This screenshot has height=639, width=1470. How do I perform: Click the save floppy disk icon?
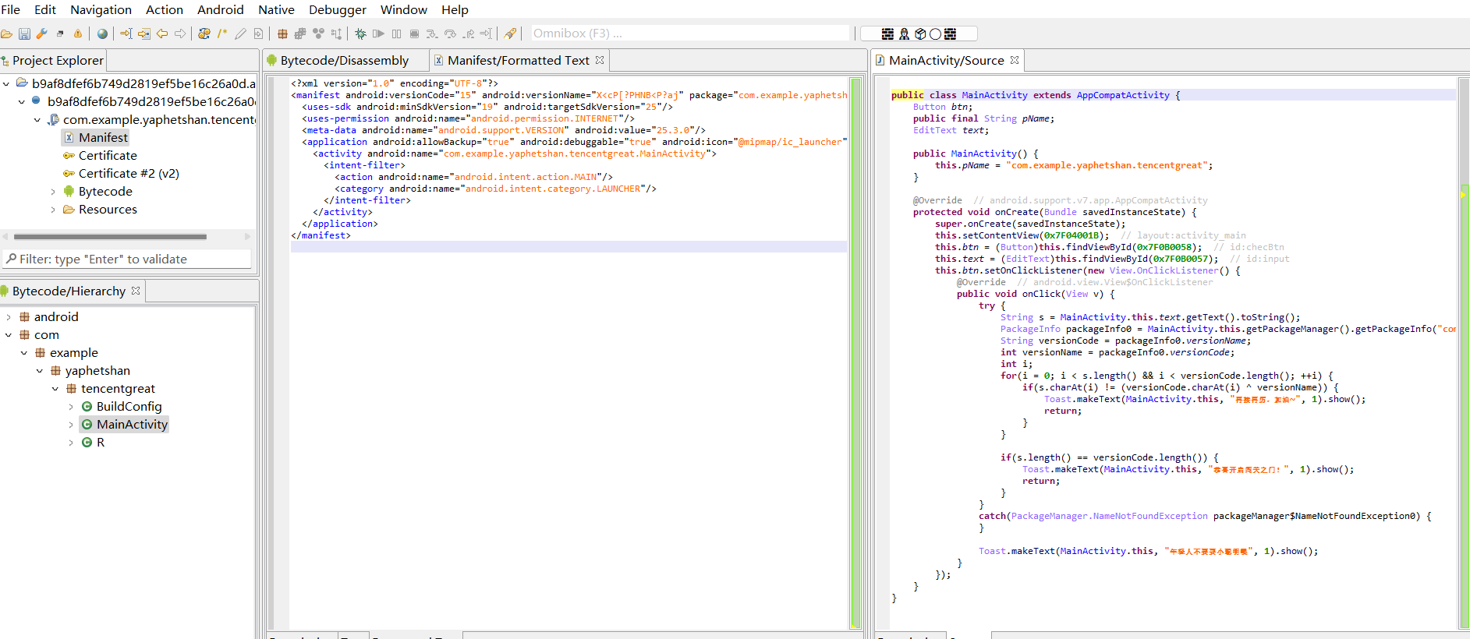24,34
